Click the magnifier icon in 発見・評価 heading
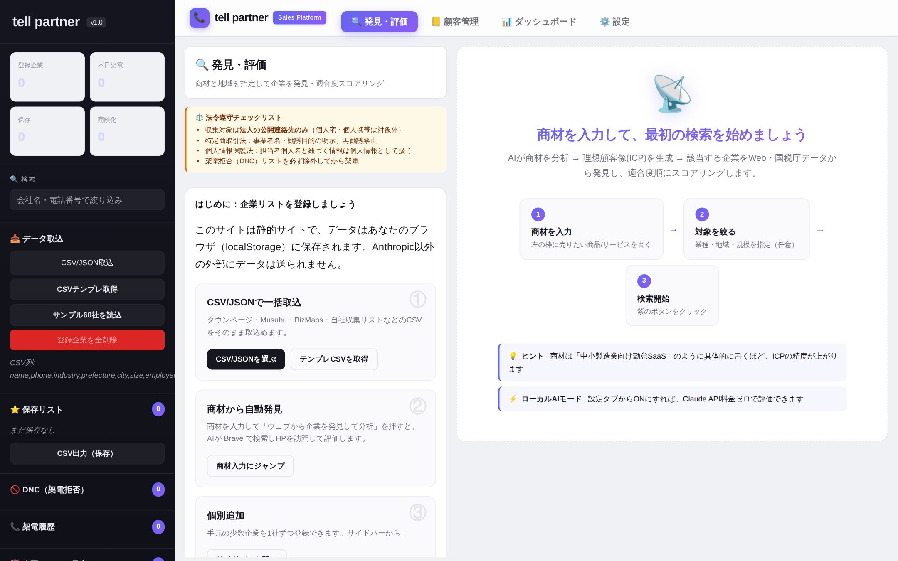 click(x=202, y=65)
